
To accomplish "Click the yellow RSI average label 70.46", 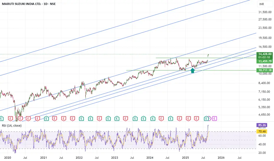I will pos(262,131).
